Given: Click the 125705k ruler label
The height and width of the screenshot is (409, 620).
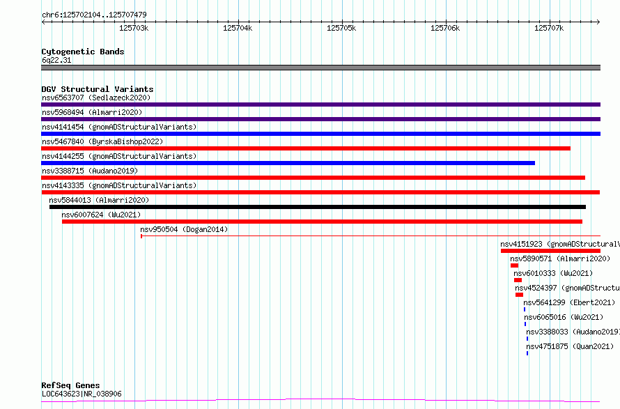Looking at the screenshot, I should coord(341,28).
